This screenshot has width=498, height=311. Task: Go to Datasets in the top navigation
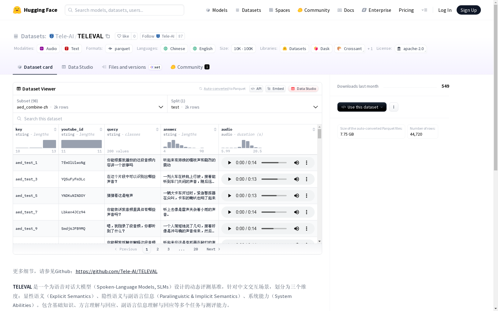248,10
